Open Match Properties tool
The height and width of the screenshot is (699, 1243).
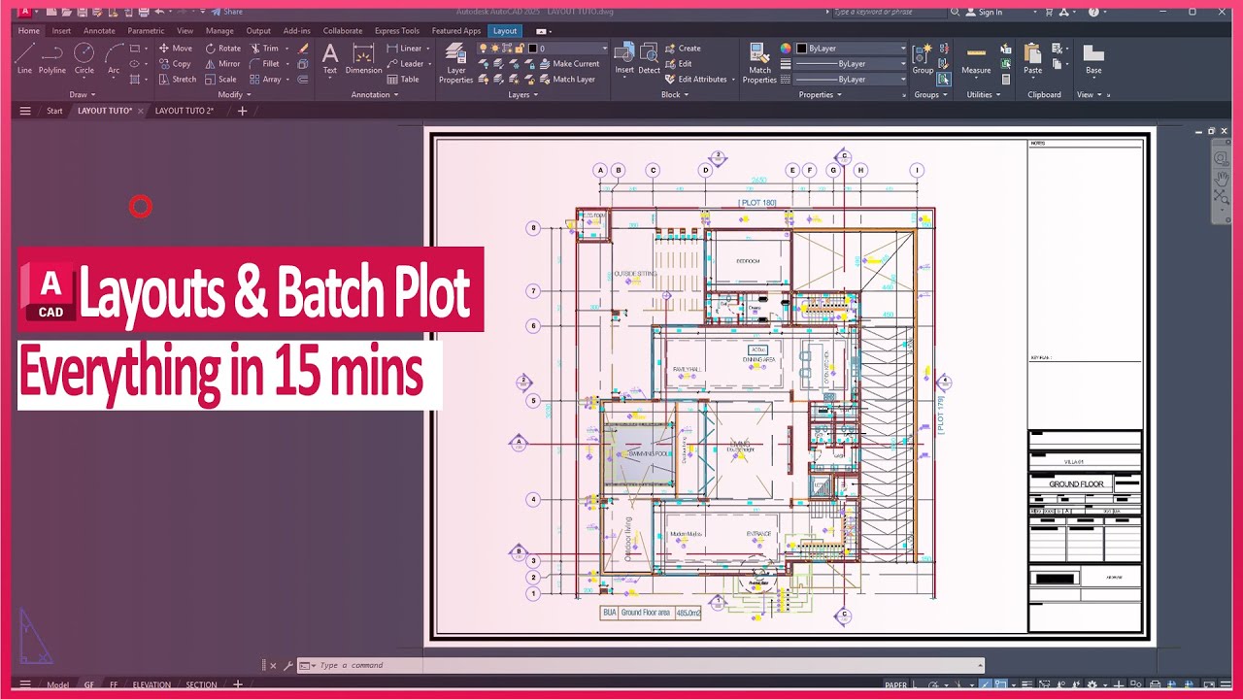point(759,62)
